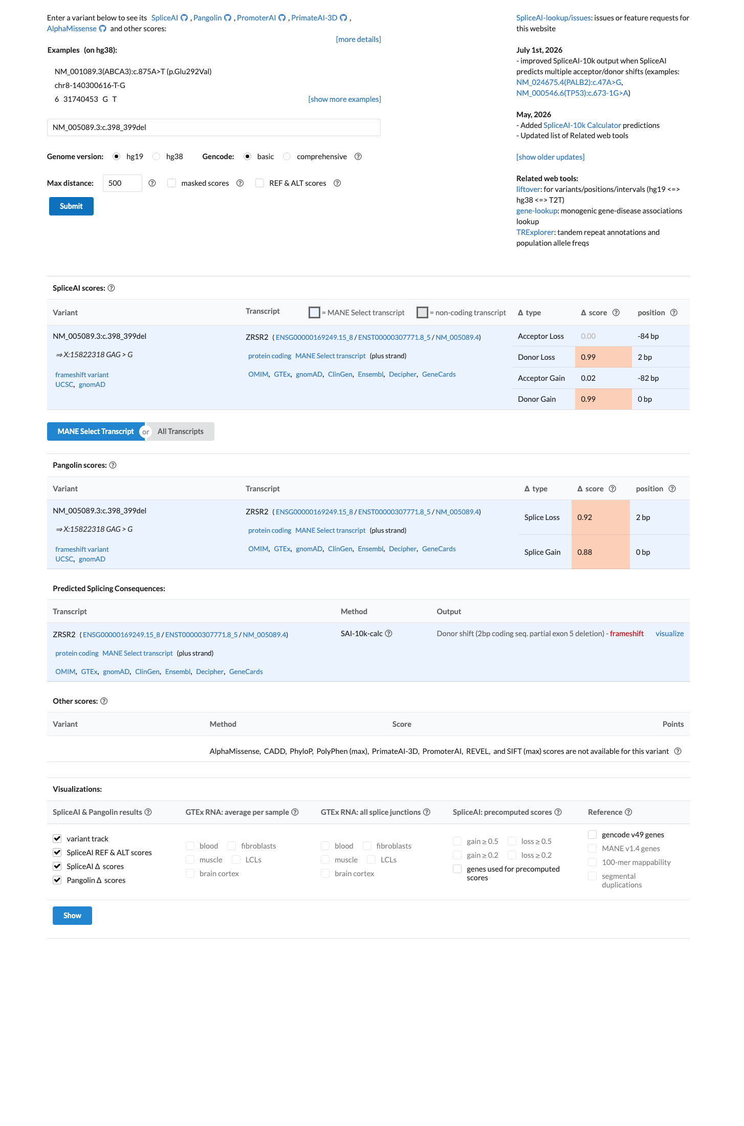Screen dimensions: 744x1126
Task: Open ClinGen link in SpliceAI transcript row
Action: point(340,375)
